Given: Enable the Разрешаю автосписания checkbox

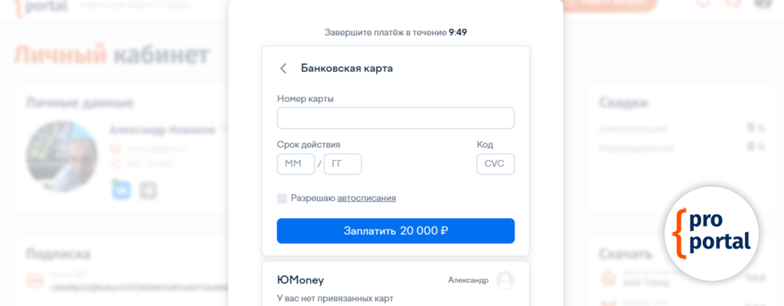Looking at the screenshot, I should click(x=282, y=198).
